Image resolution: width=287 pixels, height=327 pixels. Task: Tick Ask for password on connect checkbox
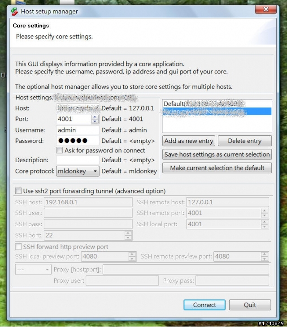pos(60,151)
